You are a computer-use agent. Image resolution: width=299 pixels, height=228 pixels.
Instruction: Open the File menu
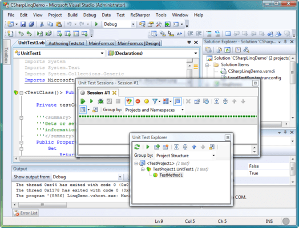click(x=11, y=15)
